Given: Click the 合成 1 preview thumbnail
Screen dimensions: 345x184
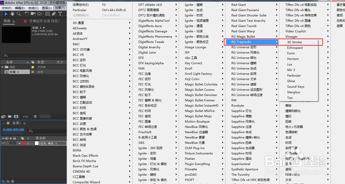Looking at the screenshot, I should coord(16,35).
